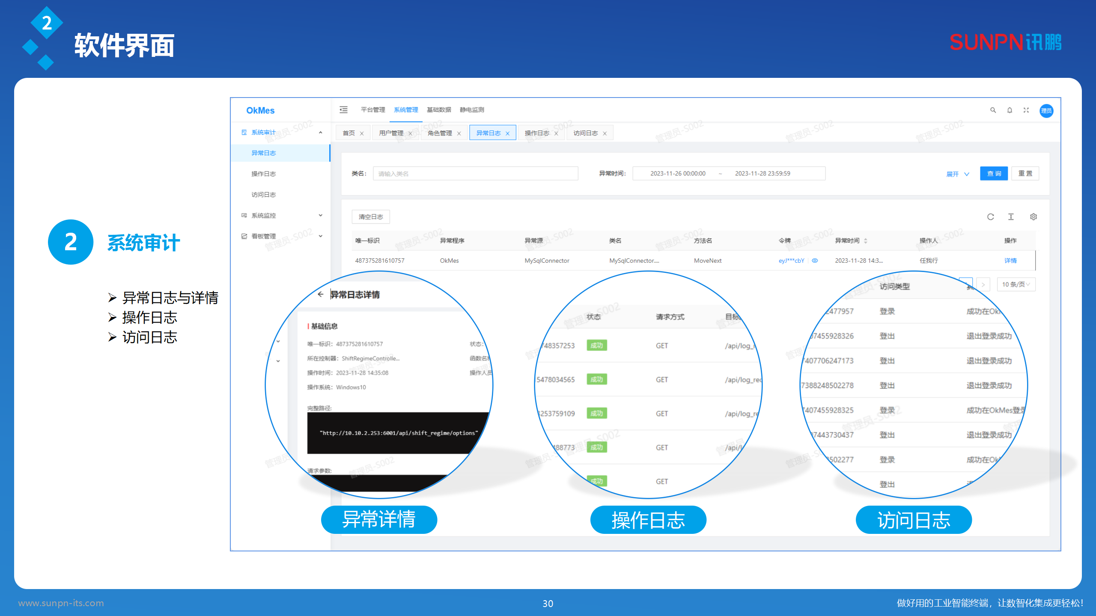Open the table settings gear icon
This screenshot has width=1096, height=616.
1033,217
